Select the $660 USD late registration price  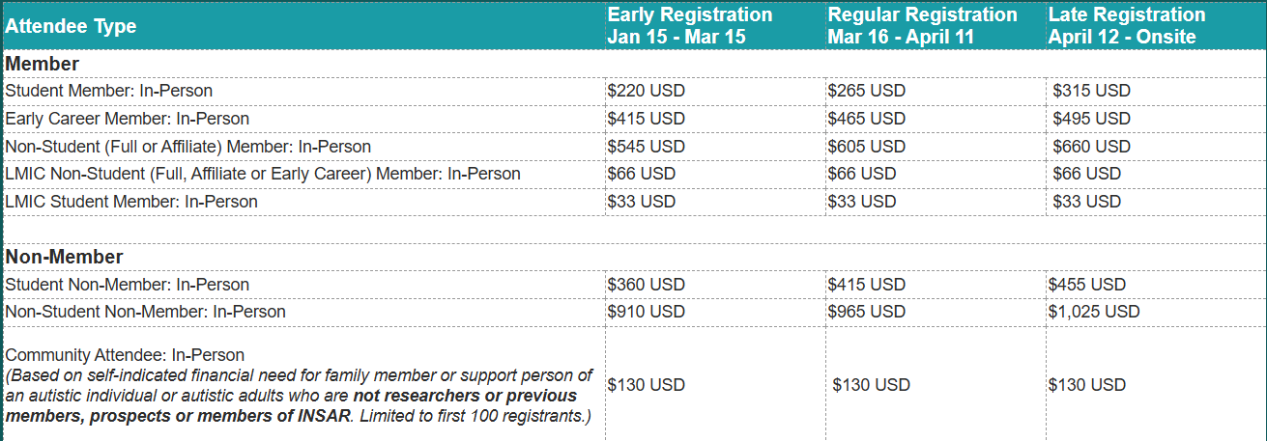click(x=1091, y=147)
